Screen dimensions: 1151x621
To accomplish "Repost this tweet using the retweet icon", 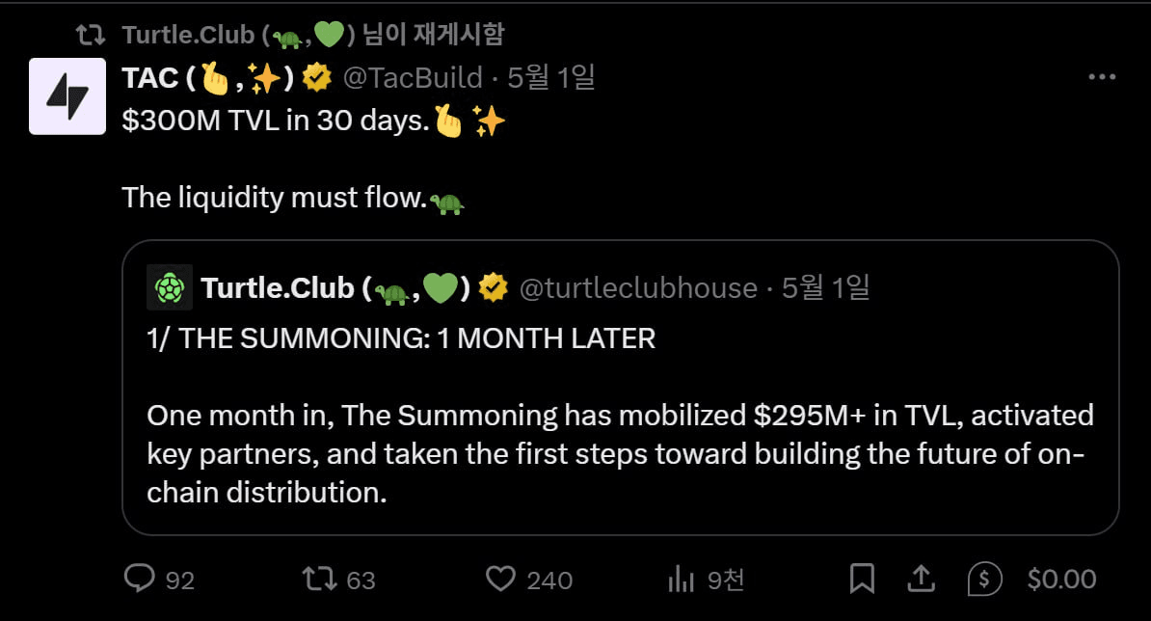I will pyautogui.click(x=320, y=579).
